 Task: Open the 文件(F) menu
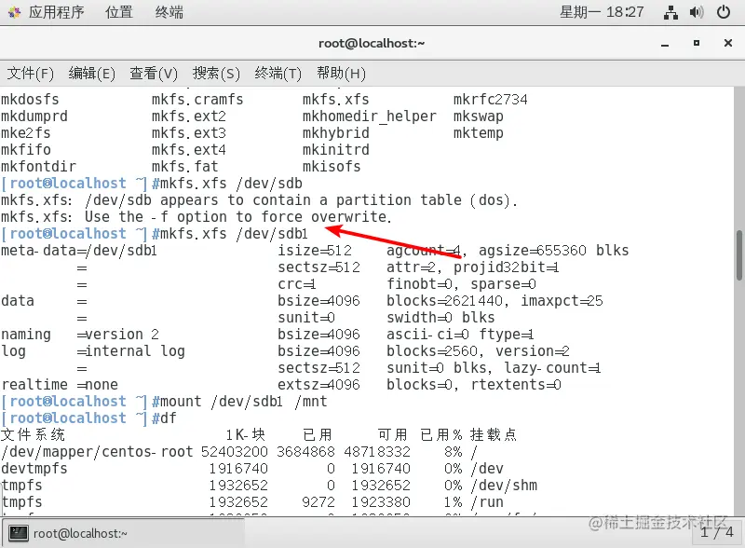[x=30, y=74]
